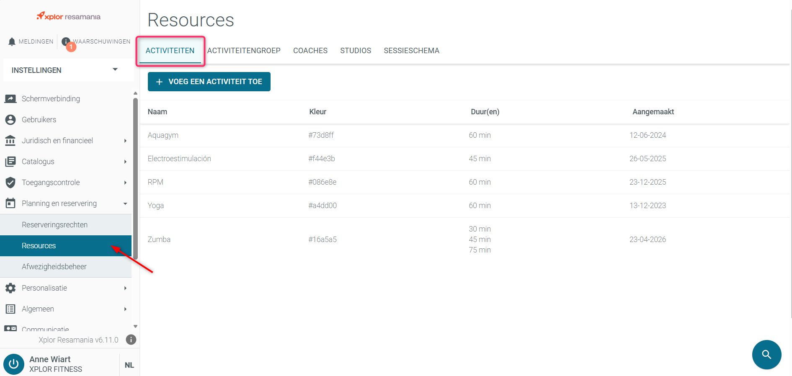Click Voeg een activiteit toe button
The image size is (792, 376).
coord(209,82)
